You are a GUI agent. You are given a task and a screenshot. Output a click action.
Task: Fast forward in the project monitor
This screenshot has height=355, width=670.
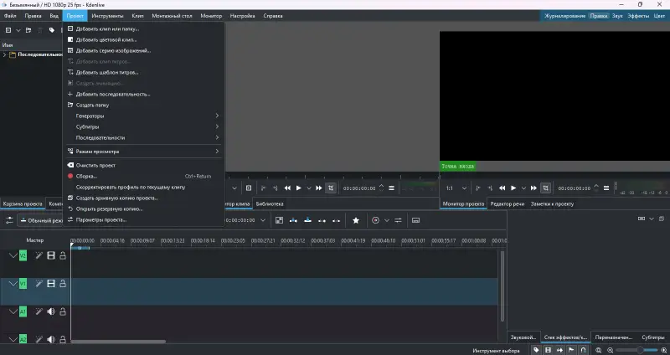point(533,188)
